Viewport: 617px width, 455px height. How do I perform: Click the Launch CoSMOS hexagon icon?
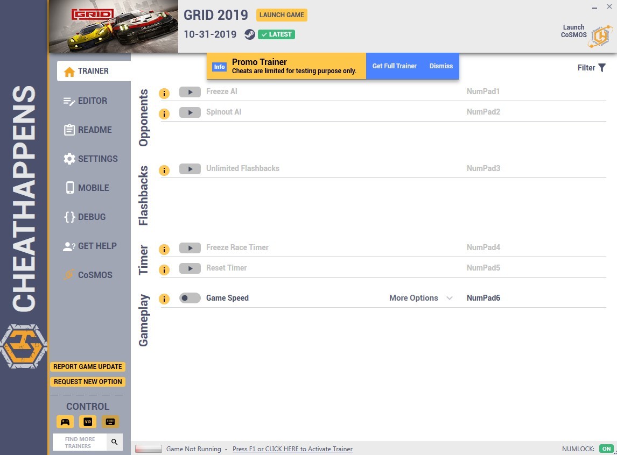(601, 36)
